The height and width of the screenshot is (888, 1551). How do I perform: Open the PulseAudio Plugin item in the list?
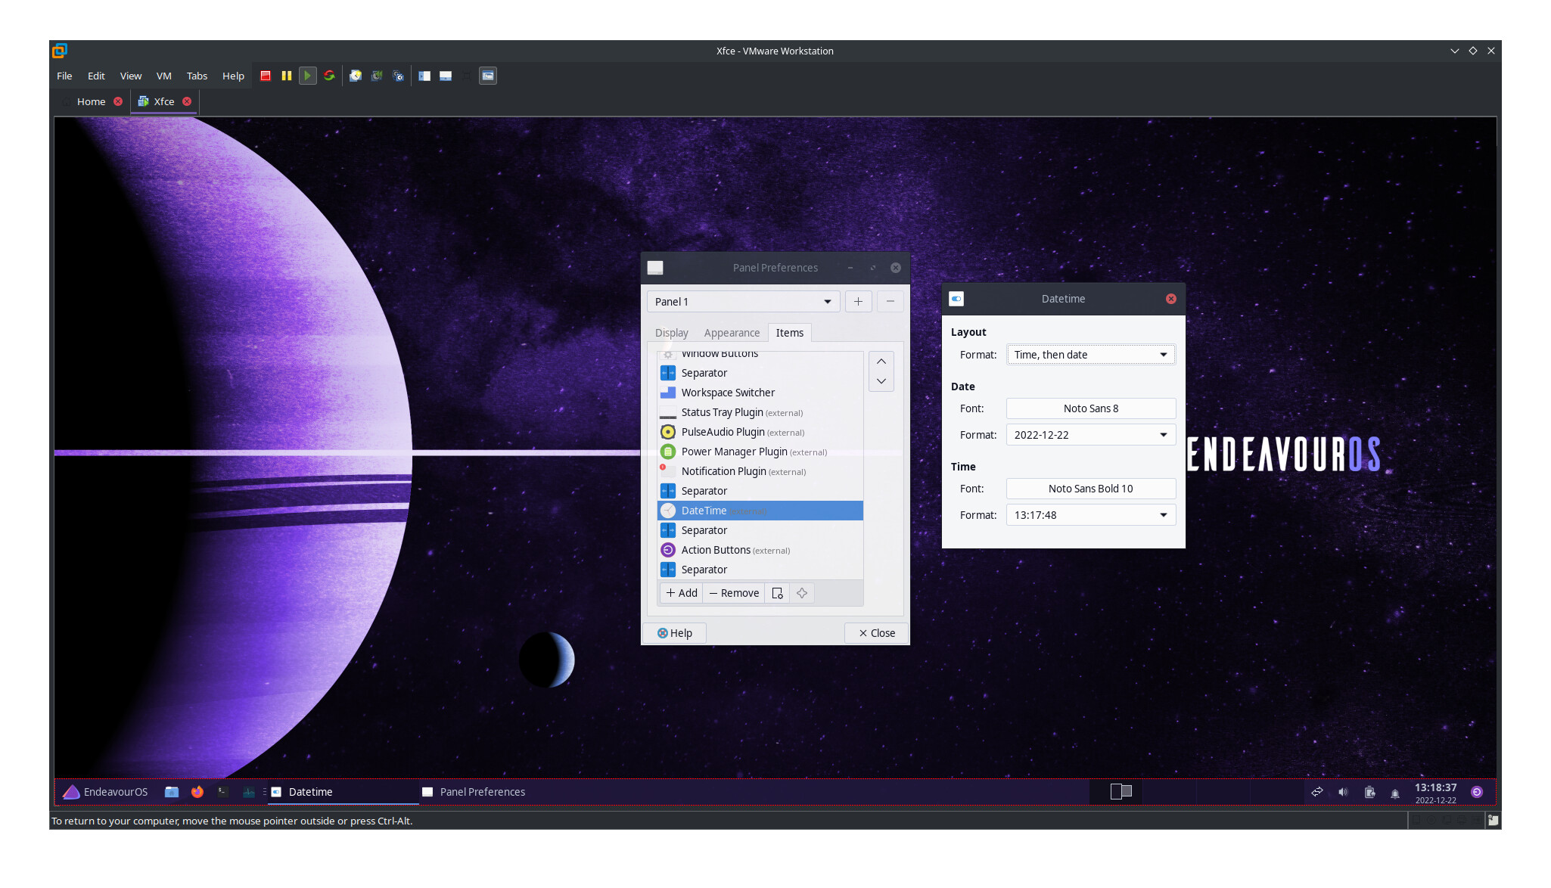pos(723,432)
